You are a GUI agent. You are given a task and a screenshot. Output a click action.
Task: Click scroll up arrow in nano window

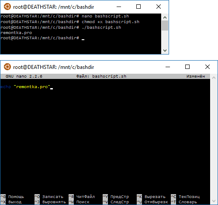click(214, 78)
